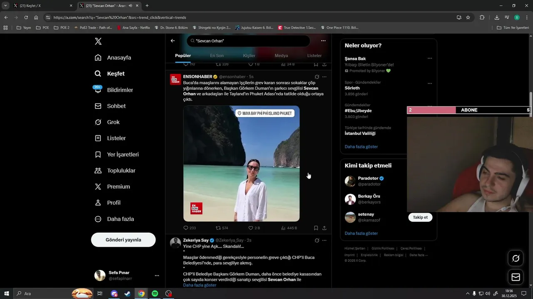Bookmark page with star icon
533x299 pixels.
(468, 17)
